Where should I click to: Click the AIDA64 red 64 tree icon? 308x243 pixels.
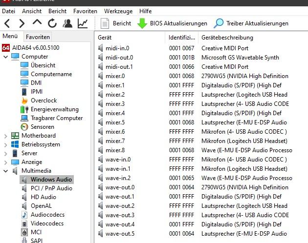tap(6, 48)
